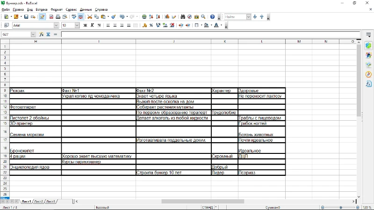Screen dimensions: 374x210
Task: Open the sidebar settings menu
Action: tap(368, 35)
